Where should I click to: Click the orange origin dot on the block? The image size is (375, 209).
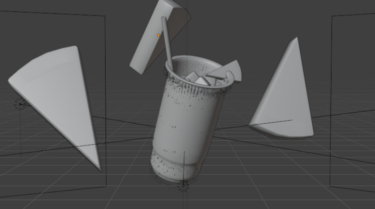coord(158,35)
